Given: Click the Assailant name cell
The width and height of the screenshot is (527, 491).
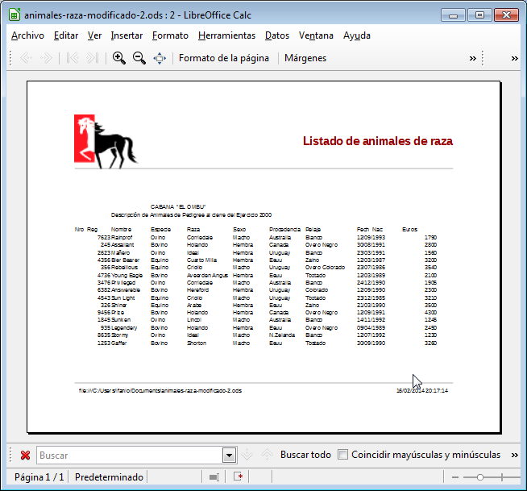Looking at the screenshot, I should 122,245.
